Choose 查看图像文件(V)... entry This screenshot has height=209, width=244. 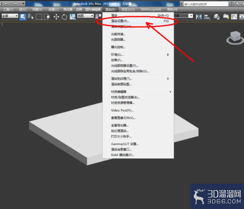tap(138, 118)
